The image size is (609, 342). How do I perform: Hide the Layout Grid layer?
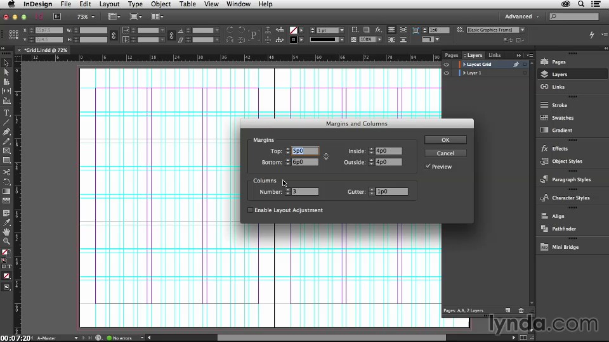tap(447, 65)
